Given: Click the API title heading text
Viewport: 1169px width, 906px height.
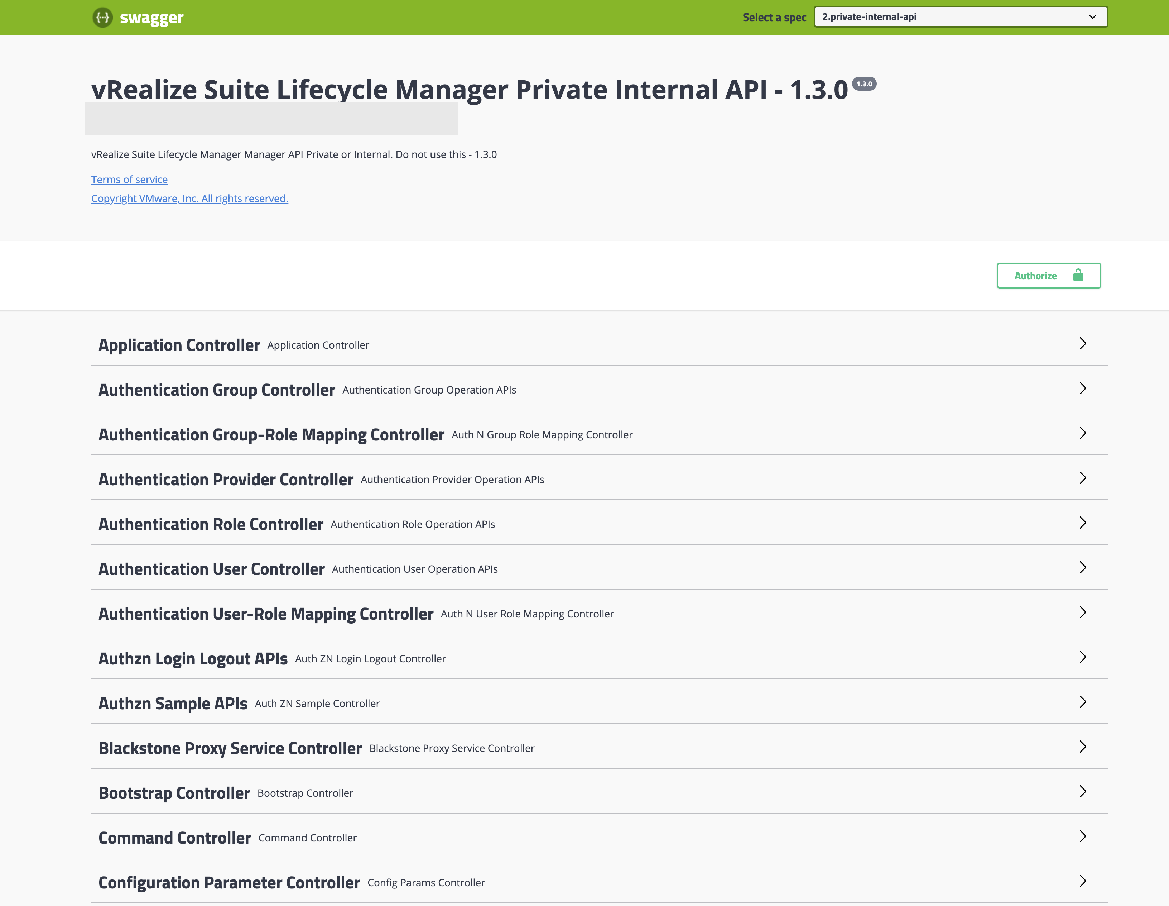Looking at the screenshot, I should pyautogui.click(x=470, y=90).
